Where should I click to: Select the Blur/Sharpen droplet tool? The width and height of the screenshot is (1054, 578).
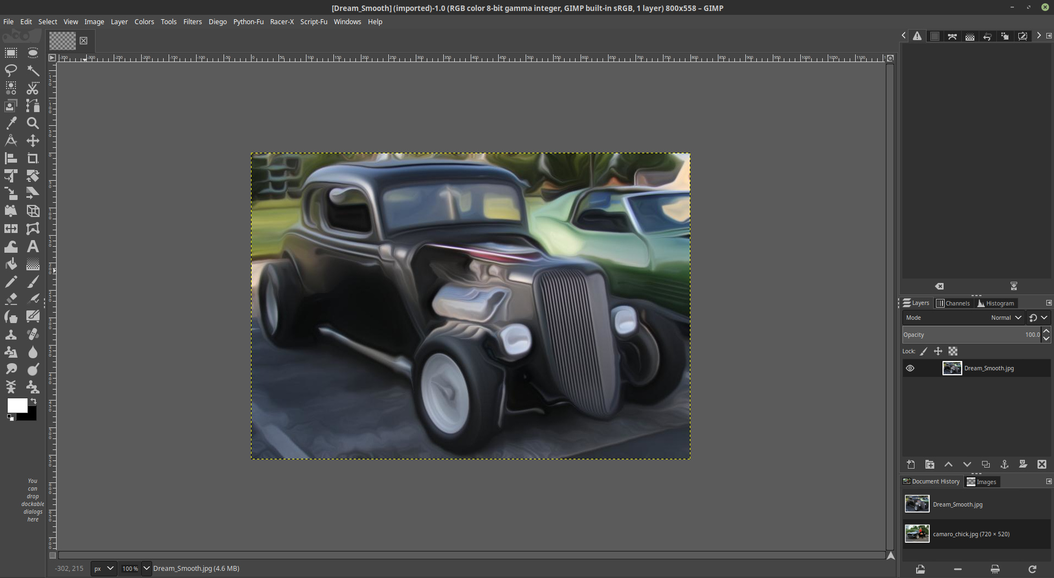pyautogui.click(x=33, y=352)
